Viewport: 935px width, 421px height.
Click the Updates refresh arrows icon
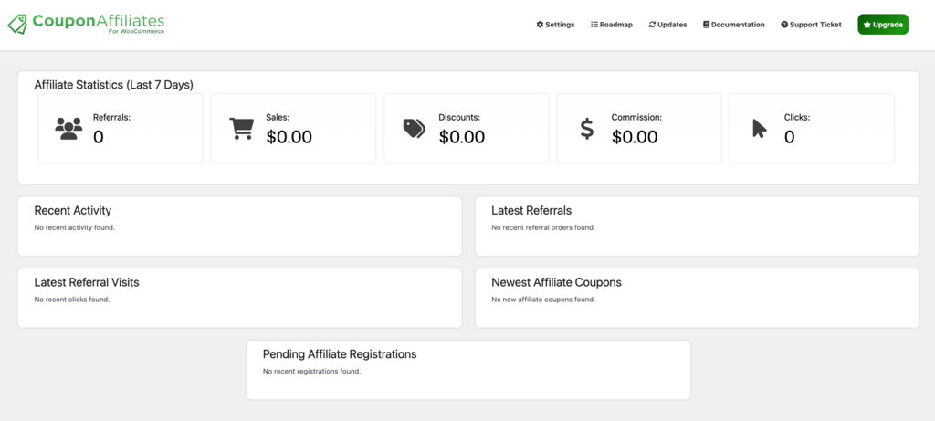(x=652, y=25)
